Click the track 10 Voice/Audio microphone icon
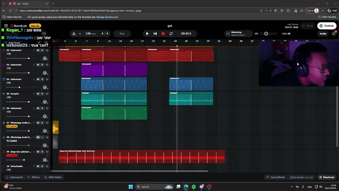 coord(4,166)
